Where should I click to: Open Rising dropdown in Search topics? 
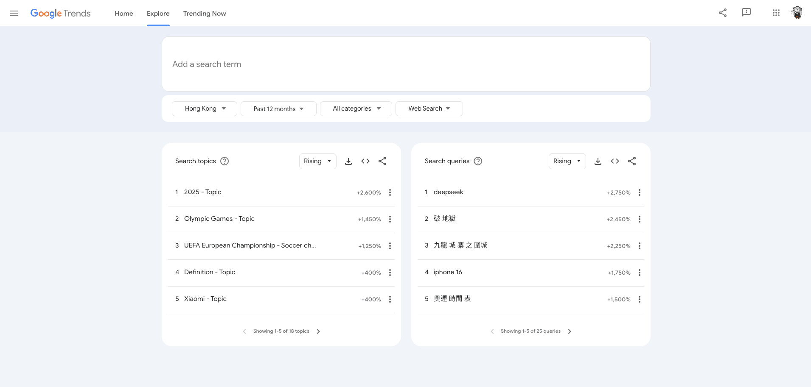pos(318,161)
